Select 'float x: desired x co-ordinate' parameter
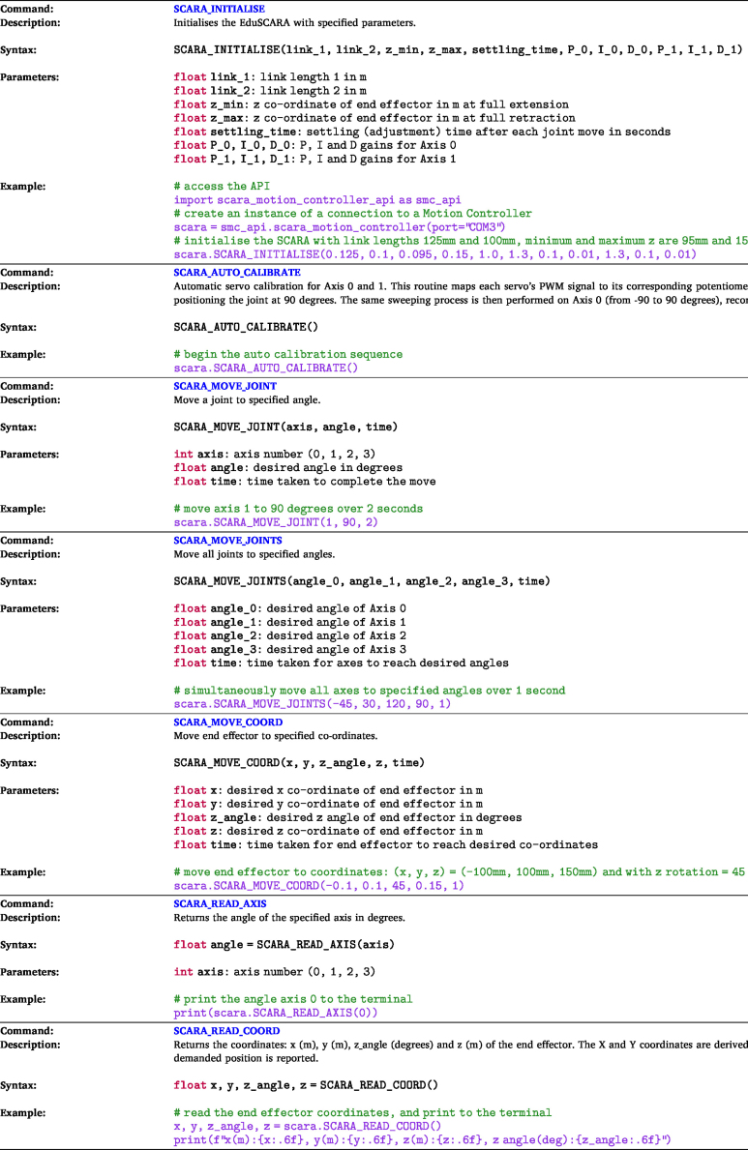 328,790
